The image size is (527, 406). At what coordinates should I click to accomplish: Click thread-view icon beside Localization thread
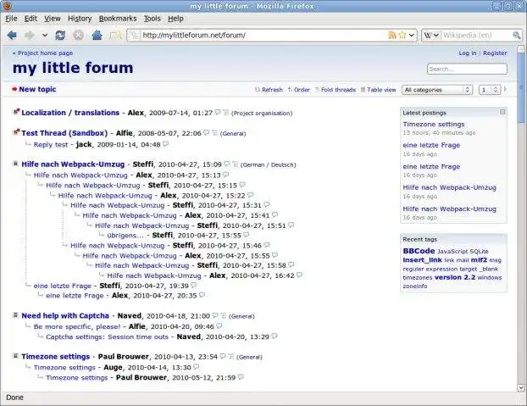(x=226, y=112)
